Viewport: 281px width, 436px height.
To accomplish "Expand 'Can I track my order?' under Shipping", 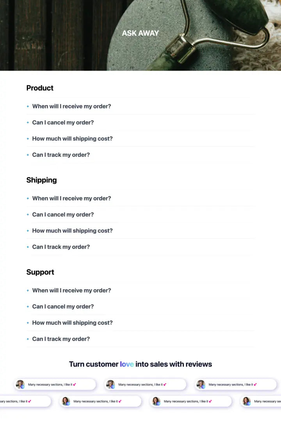I will click(61, 247).
